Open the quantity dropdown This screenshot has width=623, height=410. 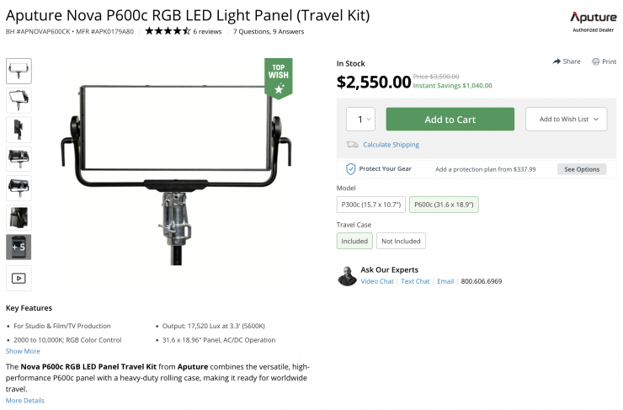360,120
